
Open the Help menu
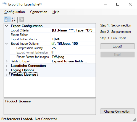(x=56, y=12)
